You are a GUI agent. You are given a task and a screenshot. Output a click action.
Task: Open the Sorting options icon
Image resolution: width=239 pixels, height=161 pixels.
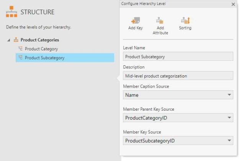pos(185,20)
